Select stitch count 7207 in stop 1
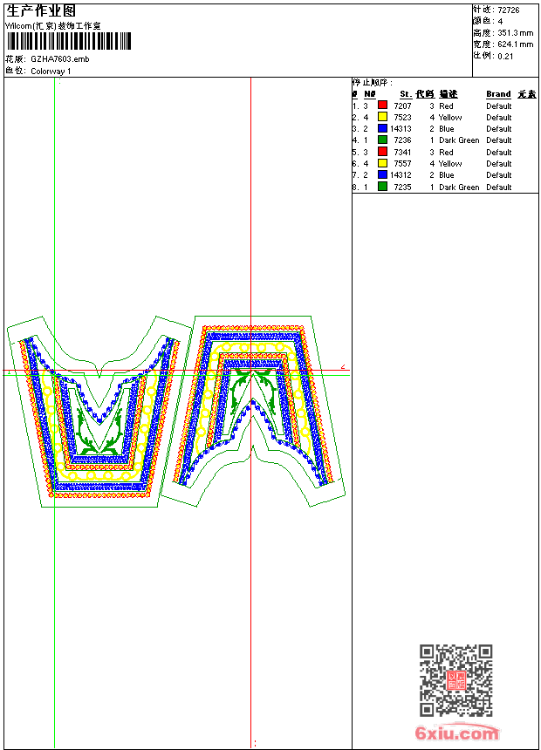Image resolution: width=541 pixels, height=750 pixels. tap(402, 106)
